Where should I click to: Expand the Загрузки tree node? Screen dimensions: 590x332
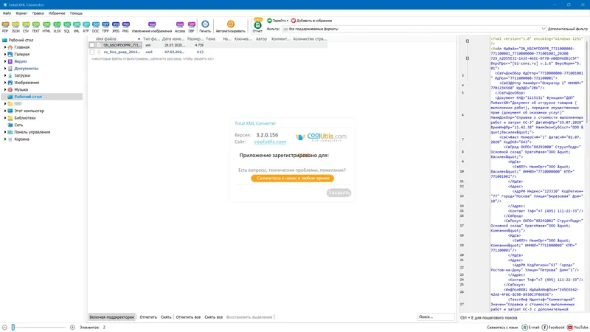(x=5, y=76)
